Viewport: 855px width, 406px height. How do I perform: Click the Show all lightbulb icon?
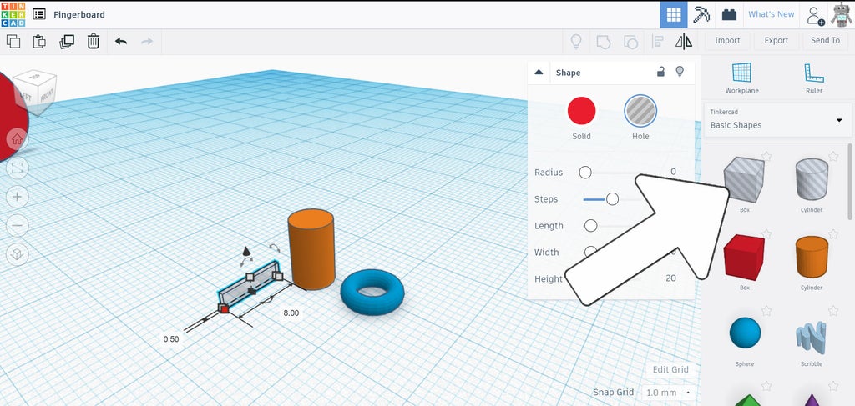coord(576,42)
